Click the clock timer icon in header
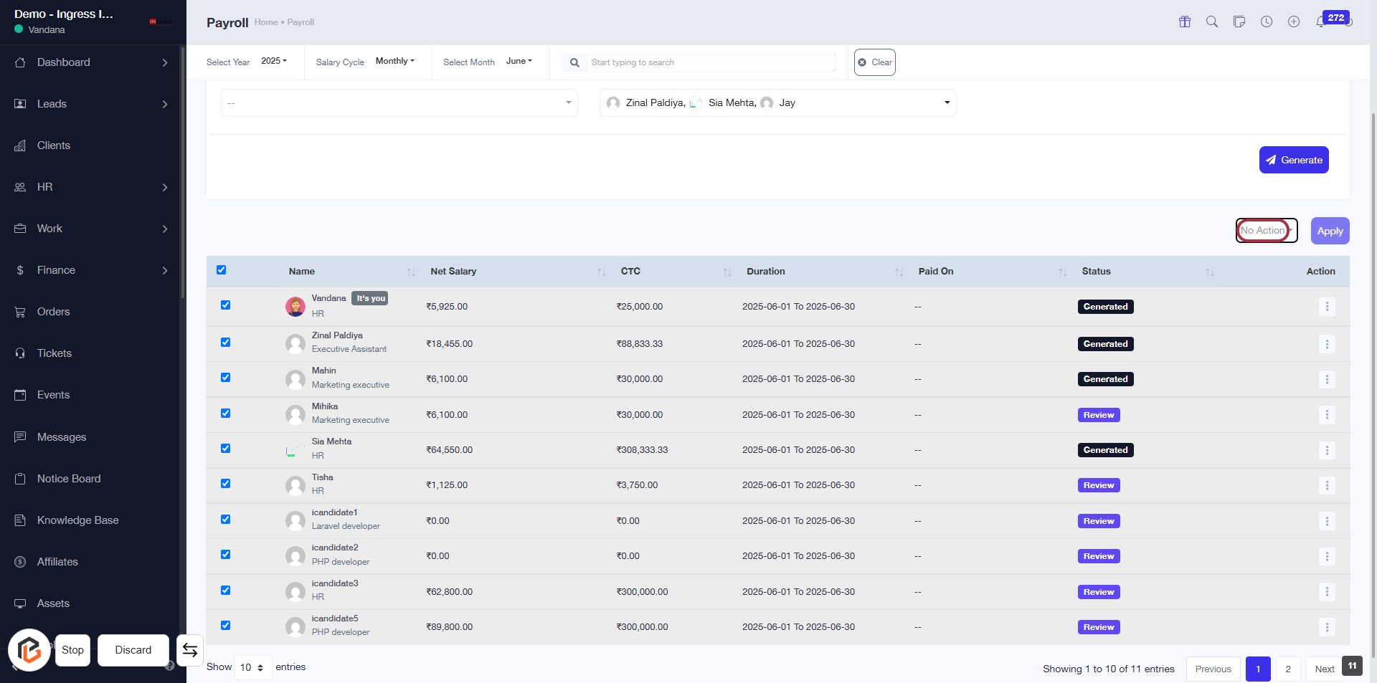Viewport: 1377px width, 683px height. [x=1267, y=22]
